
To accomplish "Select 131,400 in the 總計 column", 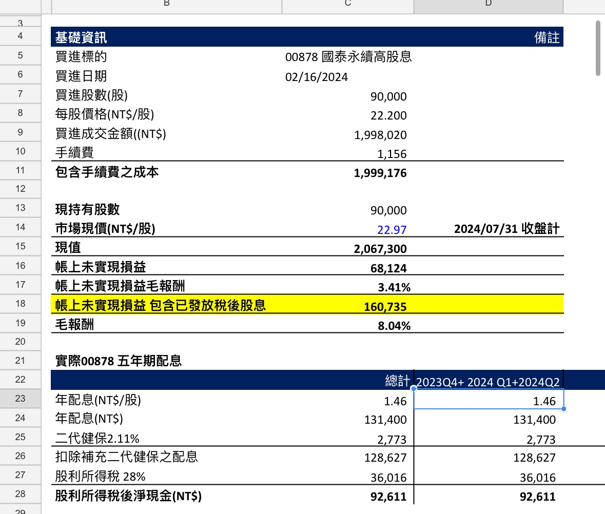I will pos(385,420).
